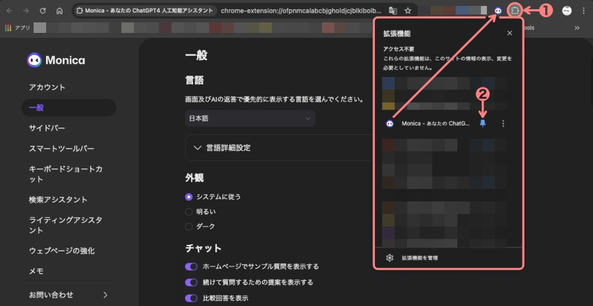The width and height of the screenshot is (593, 306).
Task: Bookmark this page with the star icon
Action: point(408,11)
